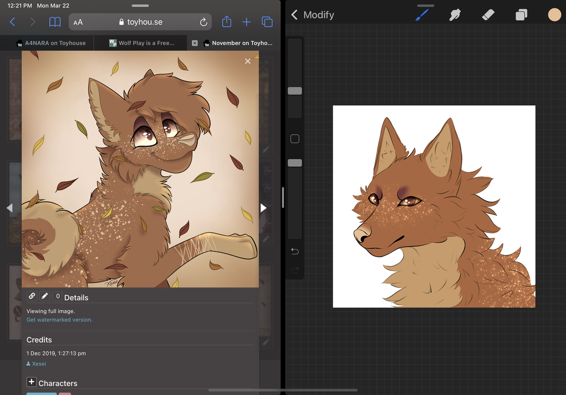This screenshot has height=395, width=566.
Task: Click the Viewing full image text
Action: point(50,311)
